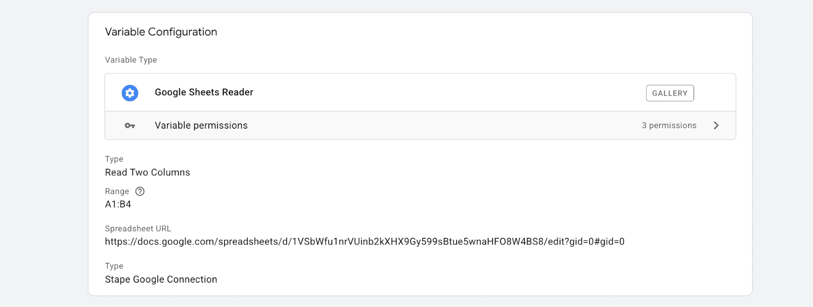This screenshot has width=813, height=307.
Task: Click the A1:B4 range value
Action: coord(118,204)
